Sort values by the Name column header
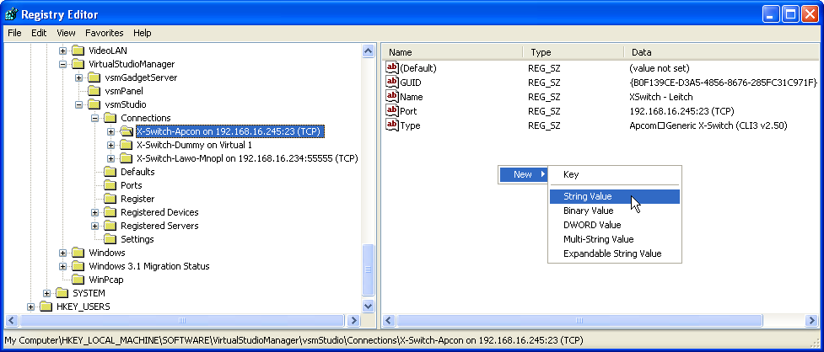 [453, 52]
